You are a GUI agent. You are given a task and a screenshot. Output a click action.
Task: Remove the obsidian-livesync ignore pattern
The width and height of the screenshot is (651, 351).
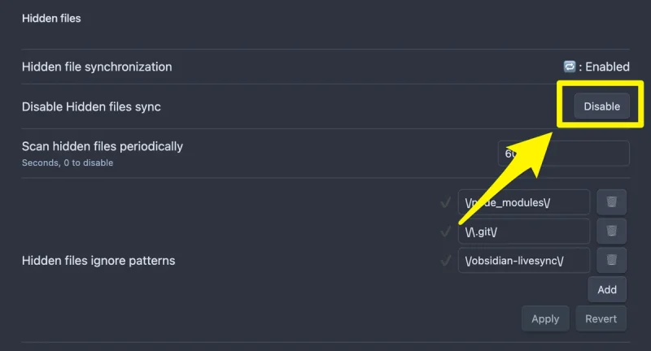tap(611, 260)
